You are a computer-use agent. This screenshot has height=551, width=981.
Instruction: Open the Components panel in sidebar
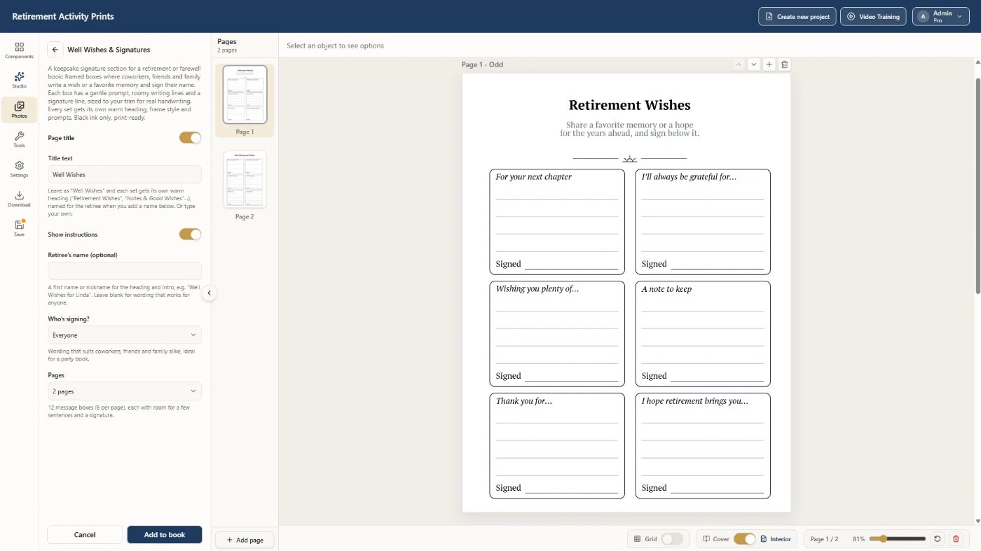click(19, 50)
